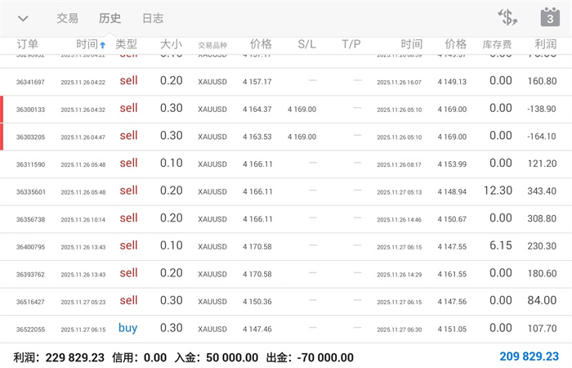Click the 库存费 column header
The width and height of the screenshot is (572, 368).
click(x=497, y=44)
